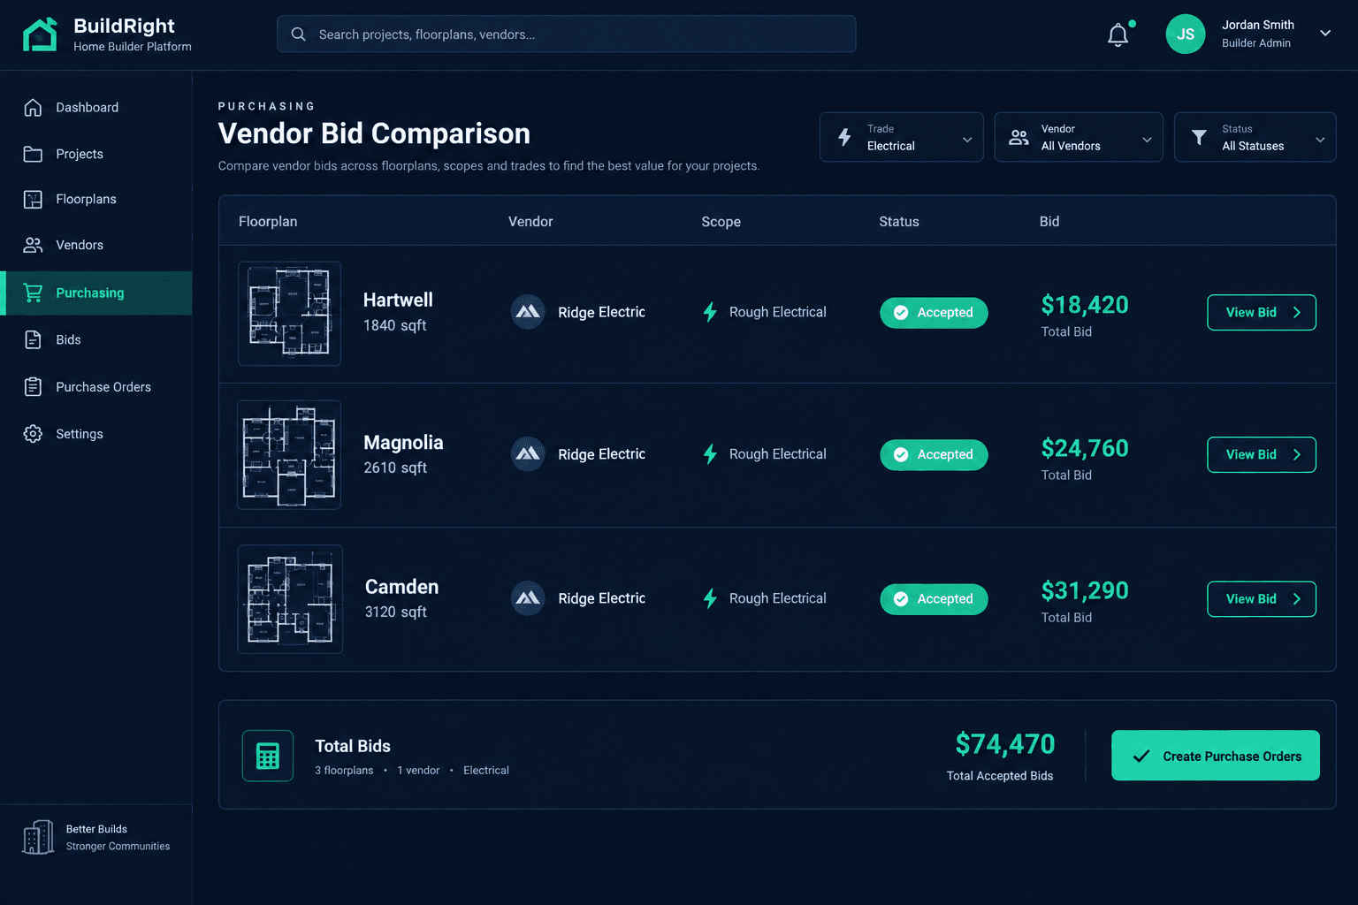
Task: Select Bids in the sidebar
Action: pos(96,339)
